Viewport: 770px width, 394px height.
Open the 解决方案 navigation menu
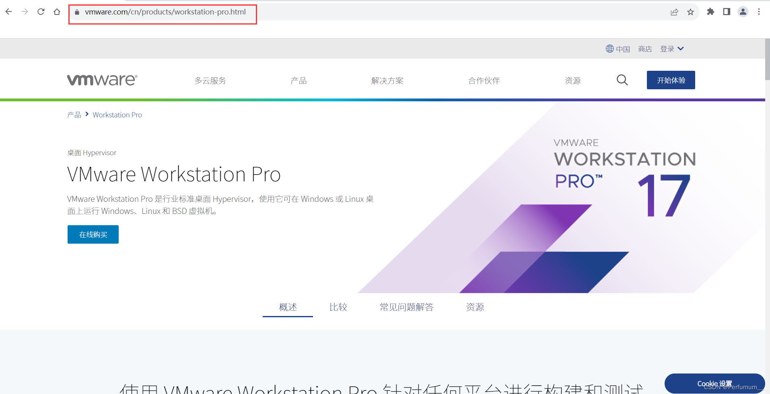coord(387,80)
